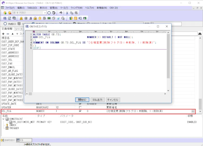203x146 pixels.
Task: Click the undo arrow toolbar icon
Action: coord(61,13)
